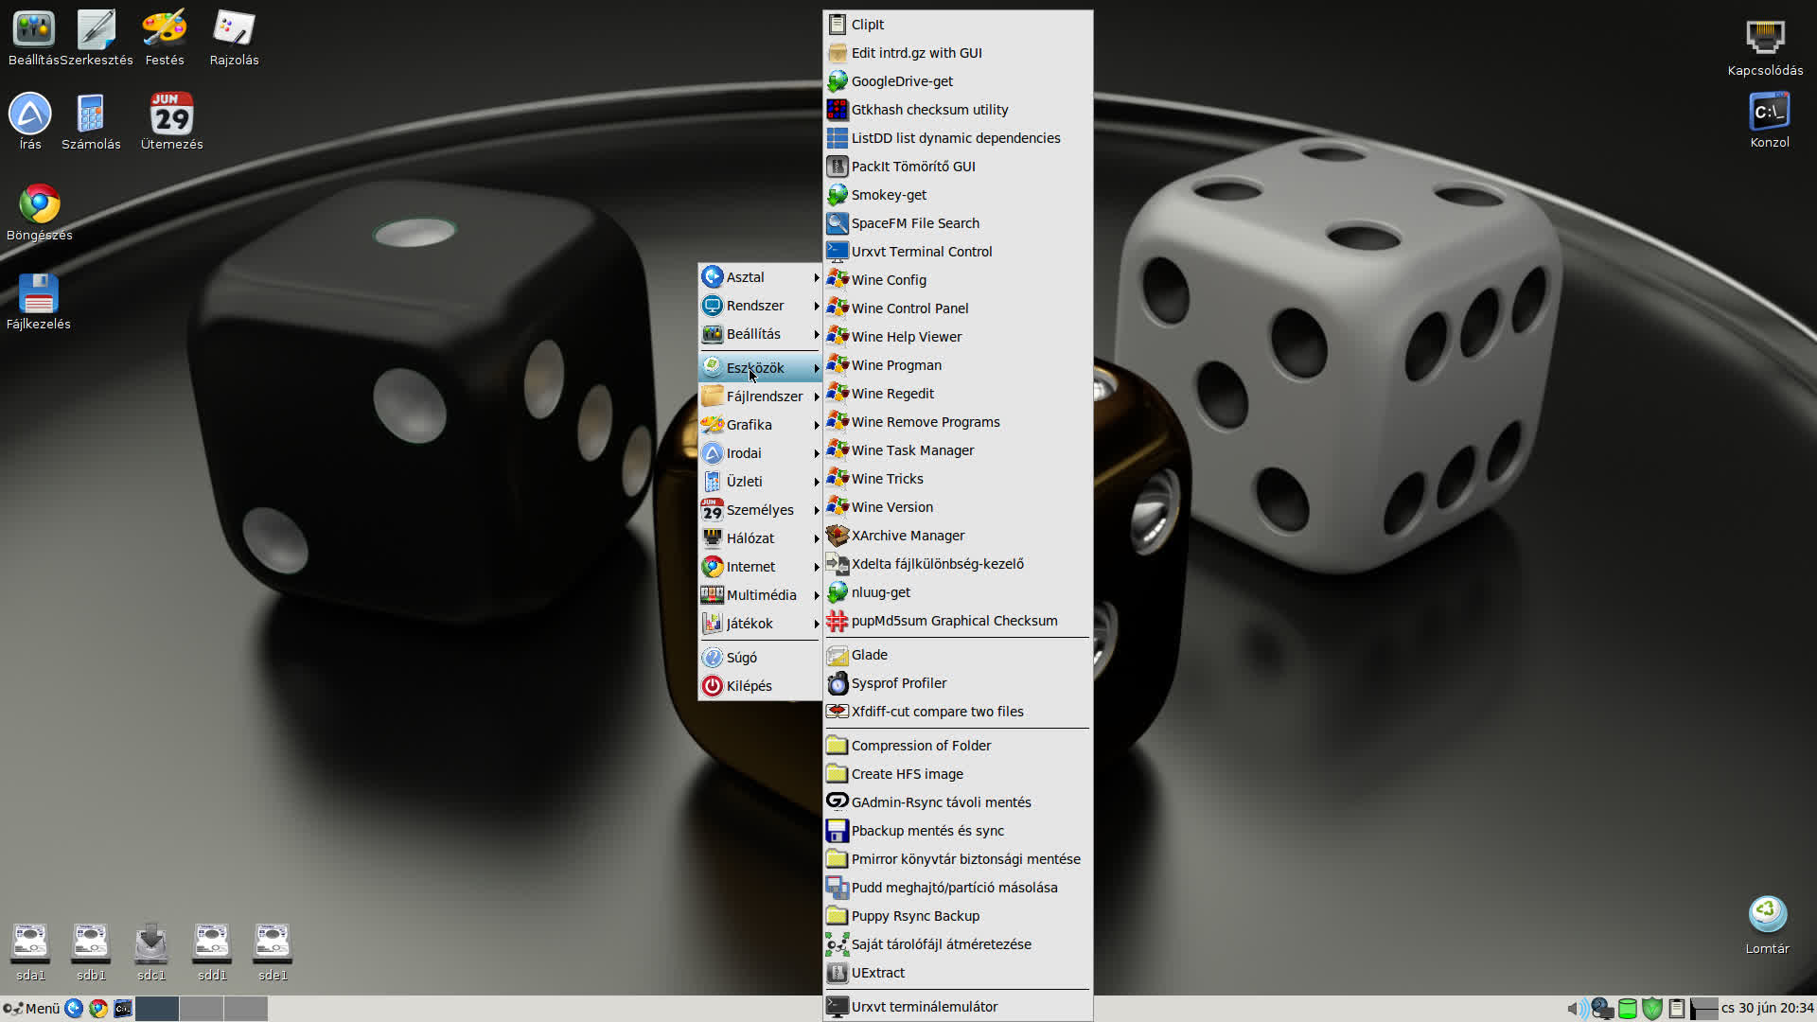The image size is (1817, 1022).
Task: Expand the Irodai submenu
Action: click(x=760, y=453)
